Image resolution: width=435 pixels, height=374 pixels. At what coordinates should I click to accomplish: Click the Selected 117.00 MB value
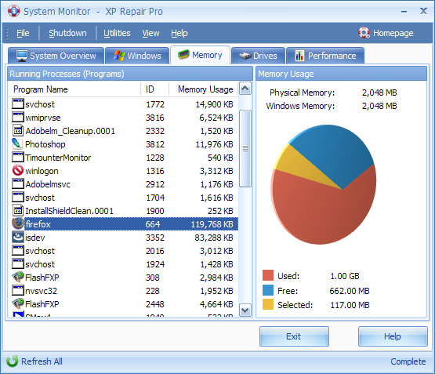[x=350, y=305]
